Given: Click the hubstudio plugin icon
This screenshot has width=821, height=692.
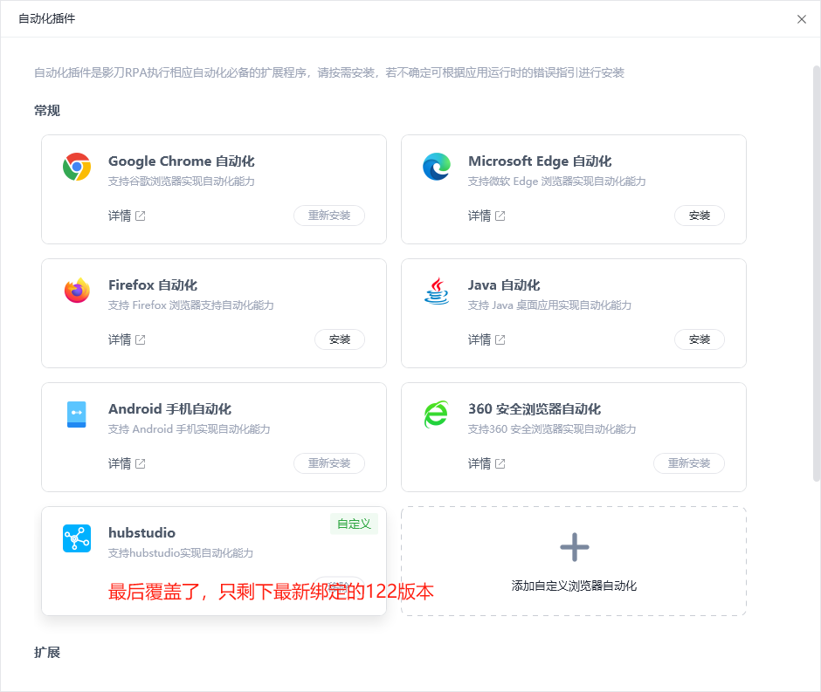Looking at the screenshot, I should 77,538.
